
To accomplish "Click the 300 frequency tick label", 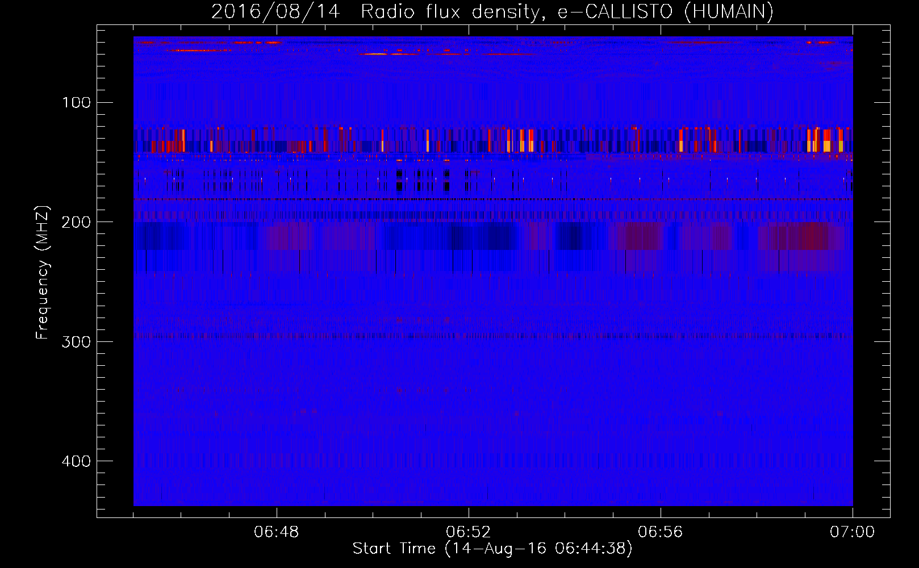I will [77, 342].
